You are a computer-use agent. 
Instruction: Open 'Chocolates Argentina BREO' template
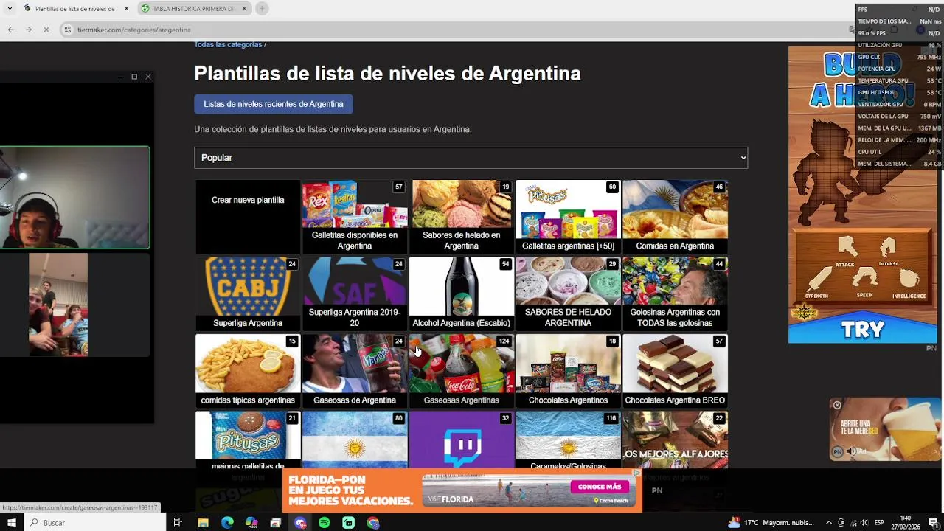coord(675,371)
